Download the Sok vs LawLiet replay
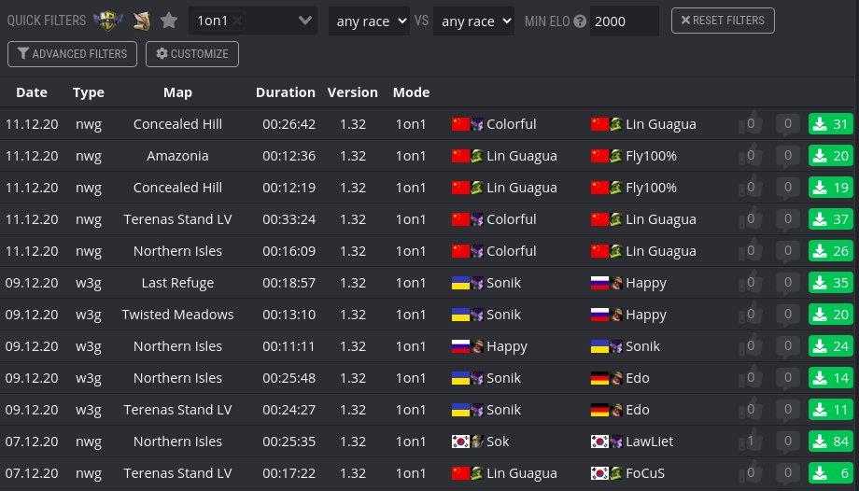859x491 pixels. [x=830, y=442]
